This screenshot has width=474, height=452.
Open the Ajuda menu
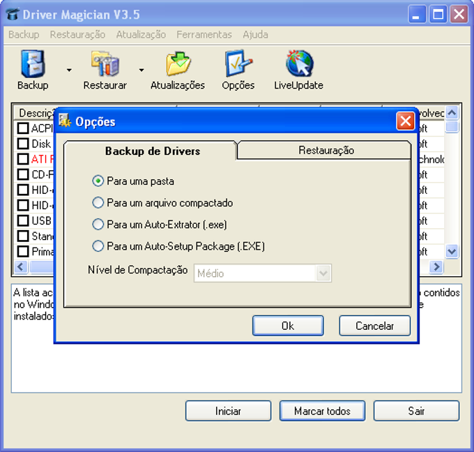[x=255, y=34]
